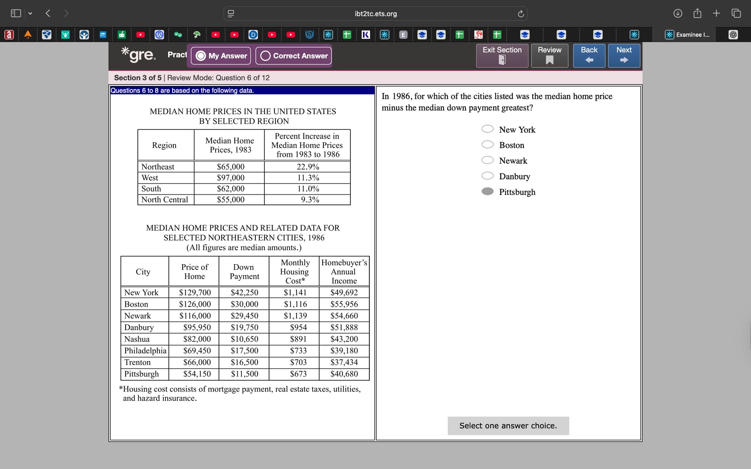Choose the Danbury radio option

point(487,176)
